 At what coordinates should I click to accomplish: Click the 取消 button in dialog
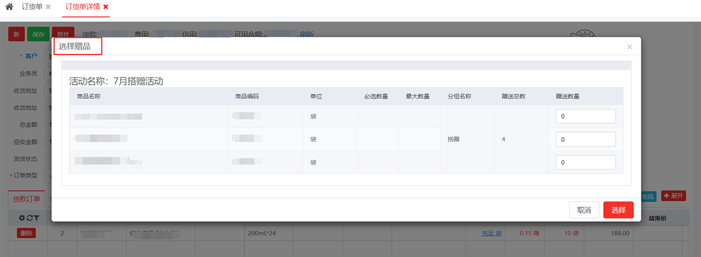pos(584,210)
